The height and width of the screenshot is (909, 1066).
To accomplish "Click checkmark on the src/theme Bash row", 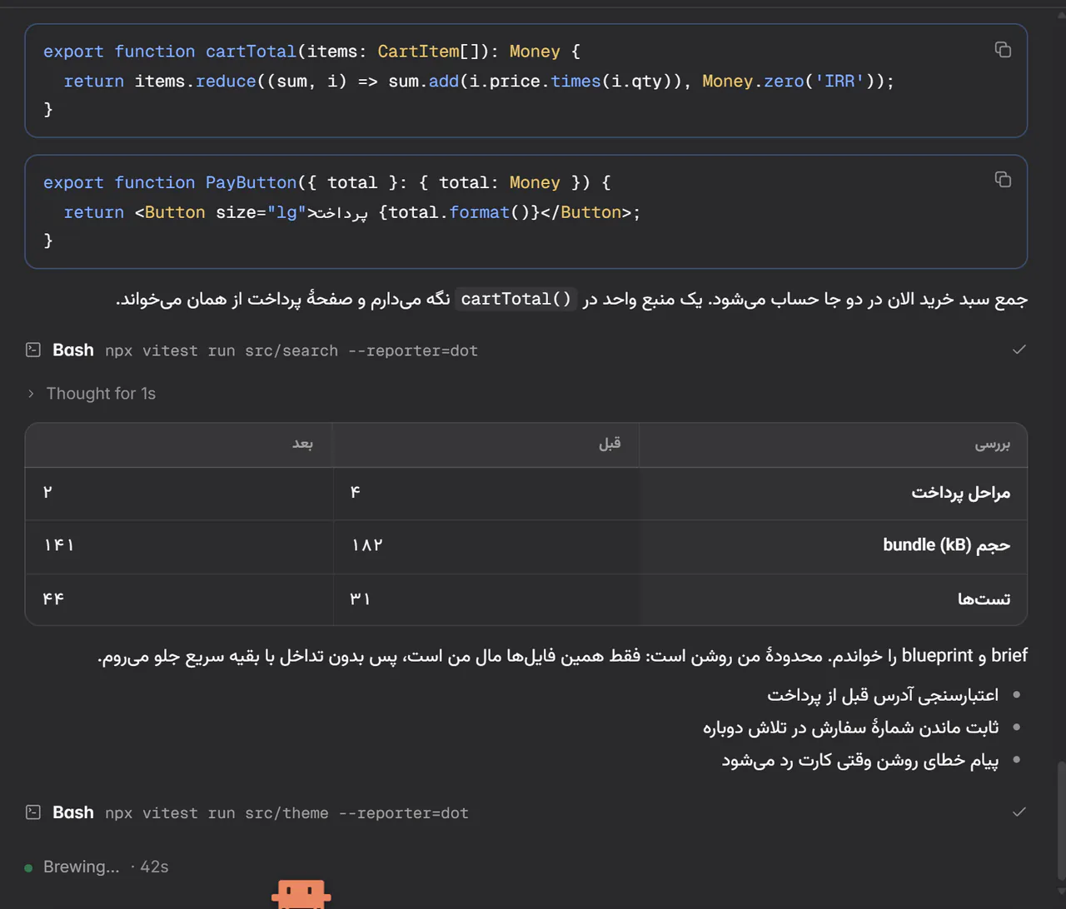I will (1019, 812).
